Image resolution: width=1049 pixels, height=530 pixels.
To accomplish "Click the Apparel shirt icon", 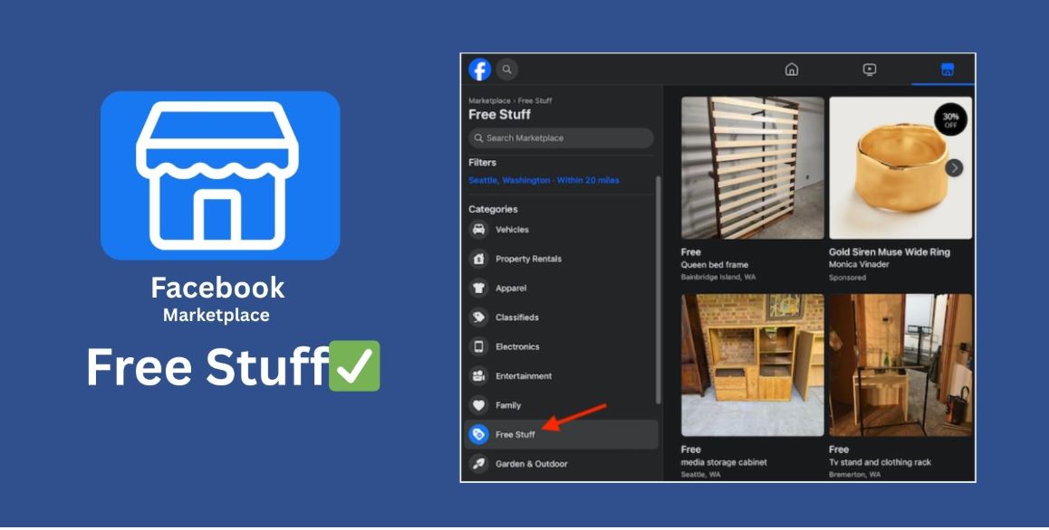I will click(x=480, y=288).
